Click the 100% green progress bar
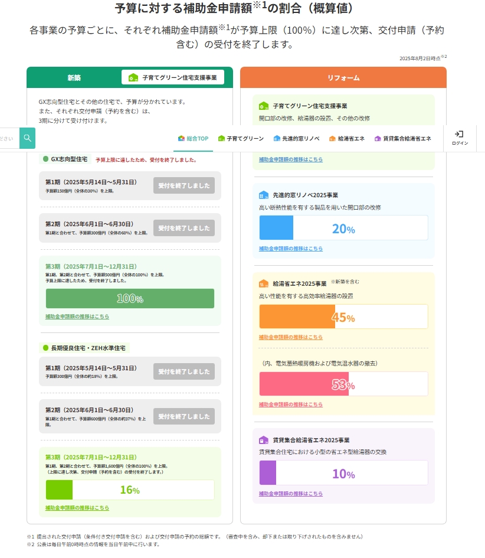Viewport: 485px width, 558px height. [x=130, y=299]
